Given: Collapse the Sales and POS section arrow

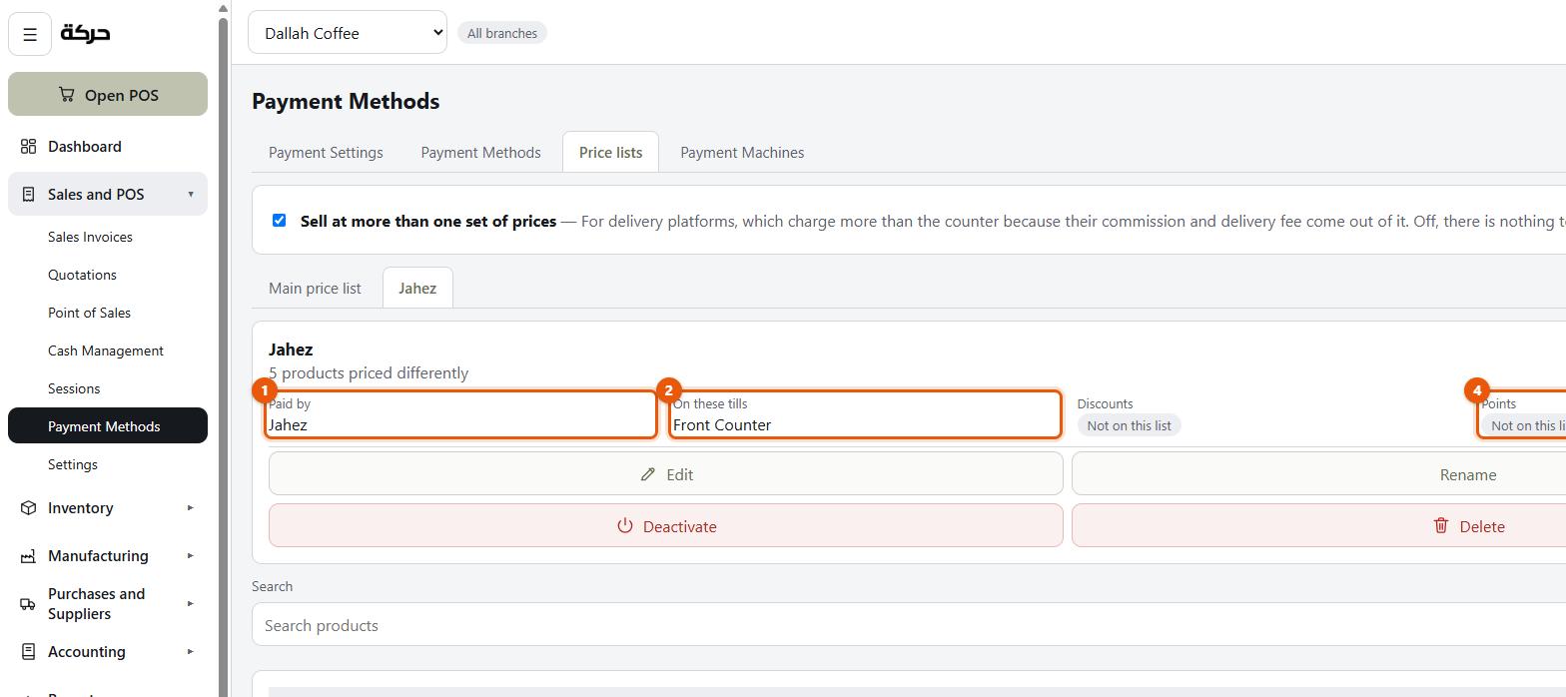Looking at the screenshot, I should point(191,194).
